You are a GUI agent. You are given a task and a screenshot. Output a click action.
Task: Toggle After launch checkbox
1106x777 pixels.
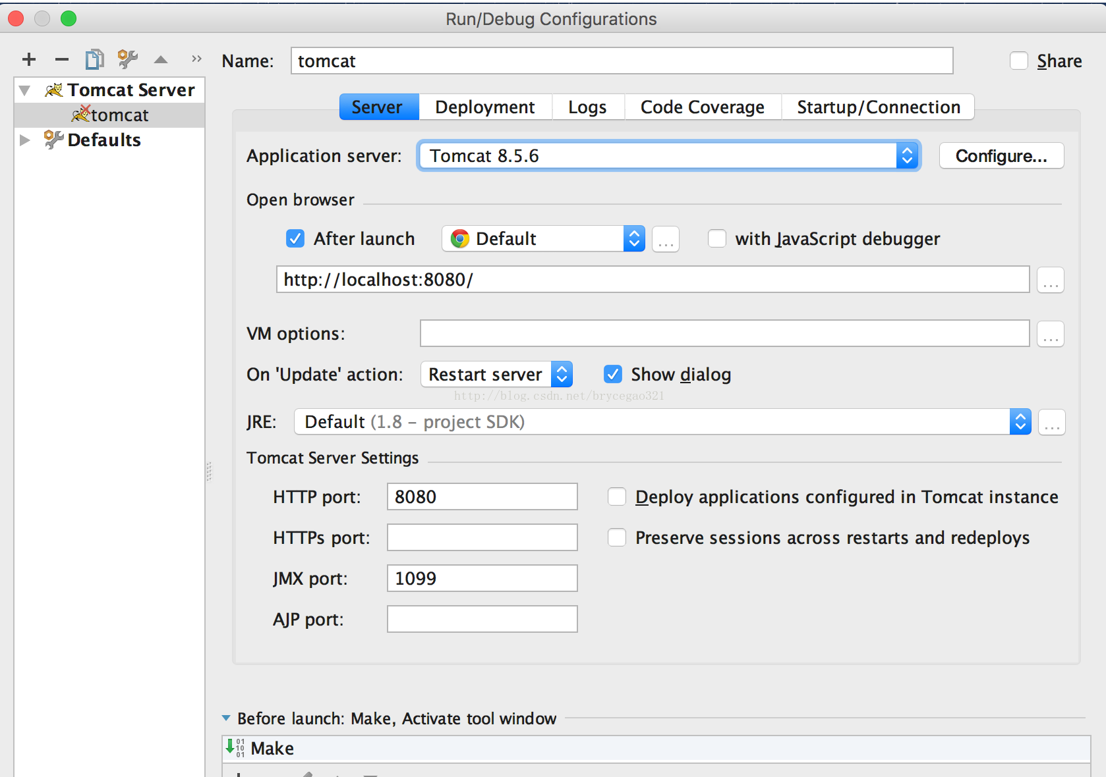pyautogui.click(x=295, y=238)
